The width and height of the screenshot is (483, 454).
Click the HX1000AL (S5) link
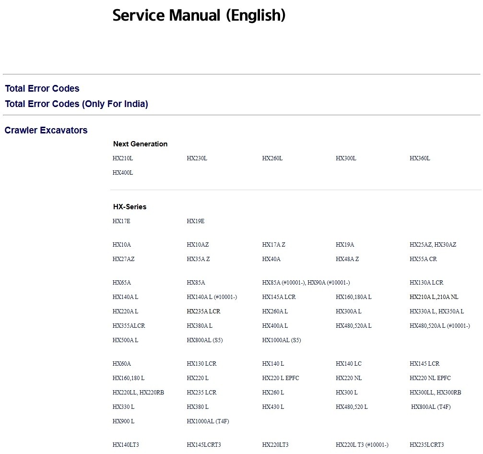click(282, 340)
